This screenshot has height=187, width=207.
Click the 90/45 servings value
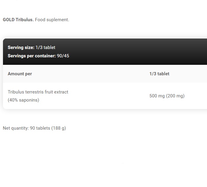pos(63,56)
